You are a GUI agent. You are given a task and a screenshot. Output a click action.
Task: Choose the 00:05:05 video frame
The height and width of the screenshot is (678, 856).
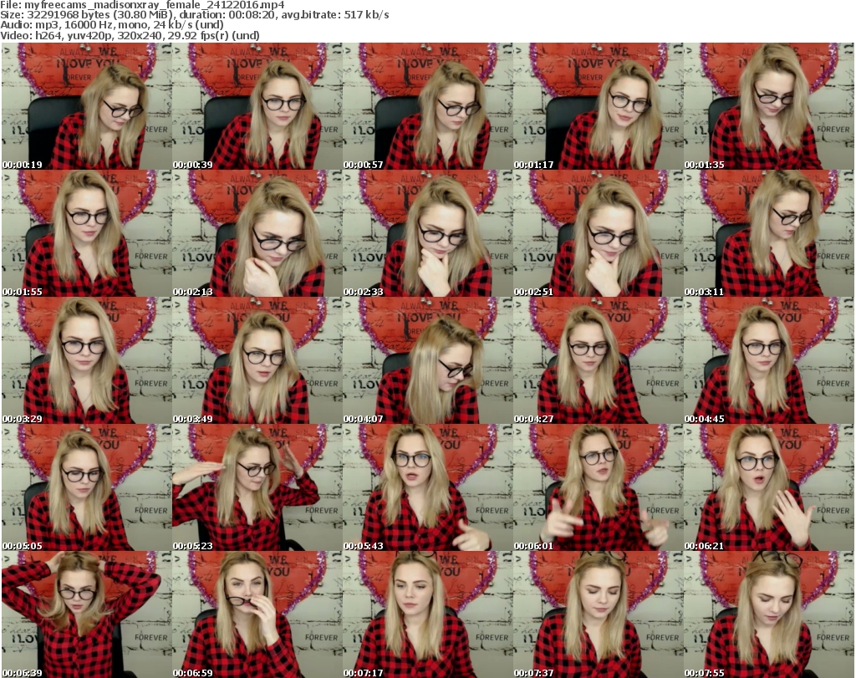[86, 487]
